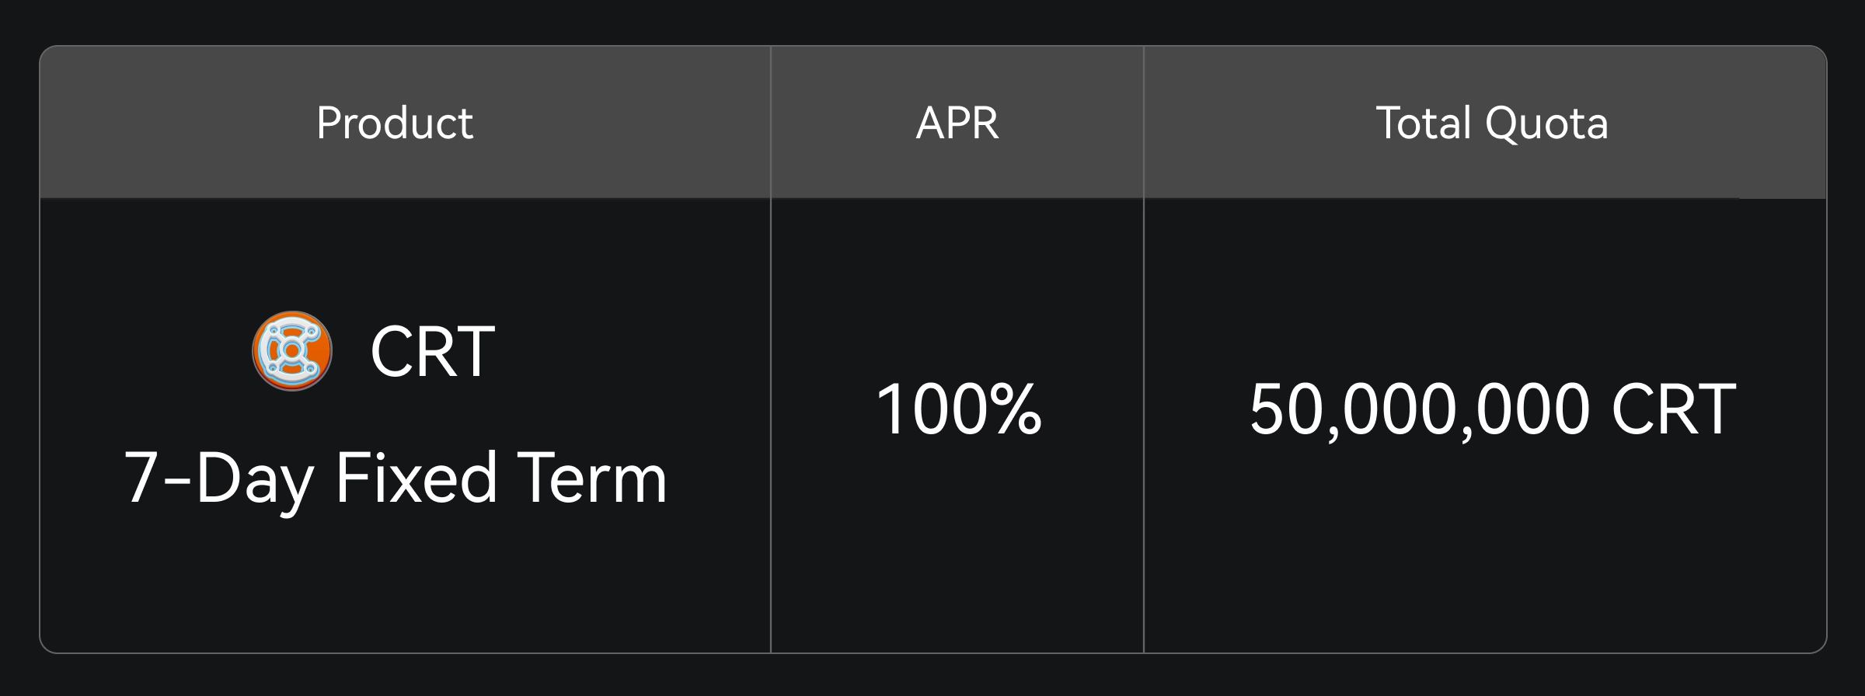This screenshot has height=696, width=1865.
Task: Select the 50,000,000 quota number
Action: (x=1419, y=409)
